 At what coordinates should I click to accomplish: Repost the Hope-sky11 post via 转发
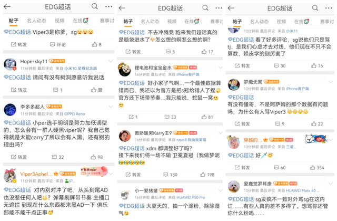19,90
